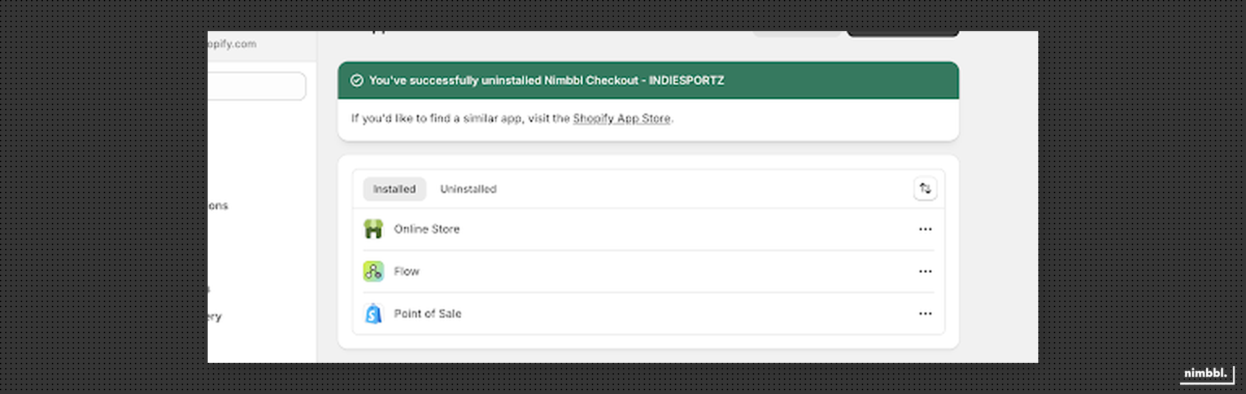
Task: Open the three-dot menu for Point of Sale
Action: click(x=925, y=314)
